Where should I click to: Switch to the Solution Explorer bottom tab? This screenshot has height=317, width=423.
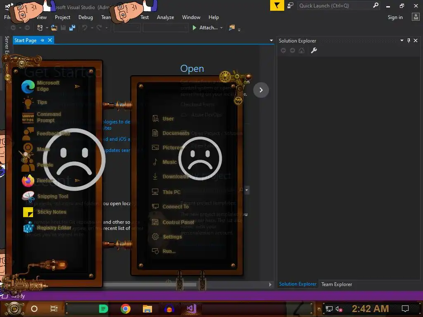298,284
